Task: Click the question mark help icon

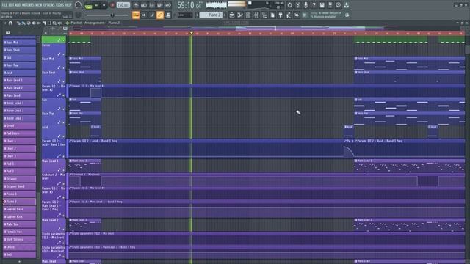Action: 314,5
